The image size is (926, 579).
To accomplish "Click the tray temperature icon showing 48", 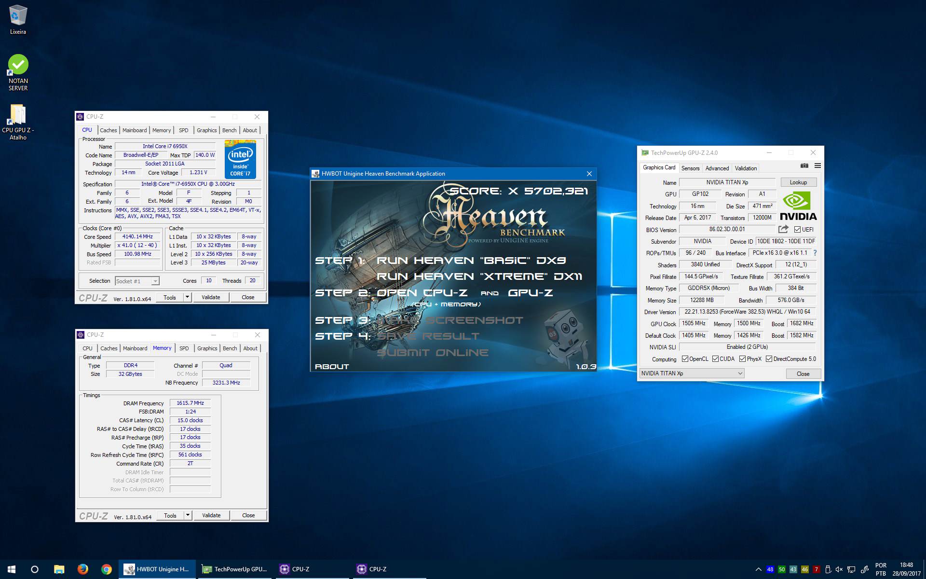I will click(x=770, y=569).
